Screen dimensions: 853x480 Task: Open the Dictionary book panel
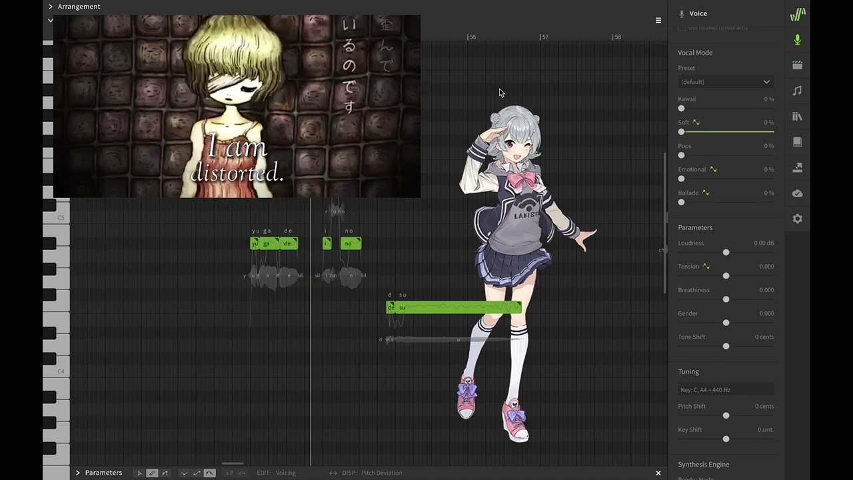pyautogui.click(x=797, y=142)
